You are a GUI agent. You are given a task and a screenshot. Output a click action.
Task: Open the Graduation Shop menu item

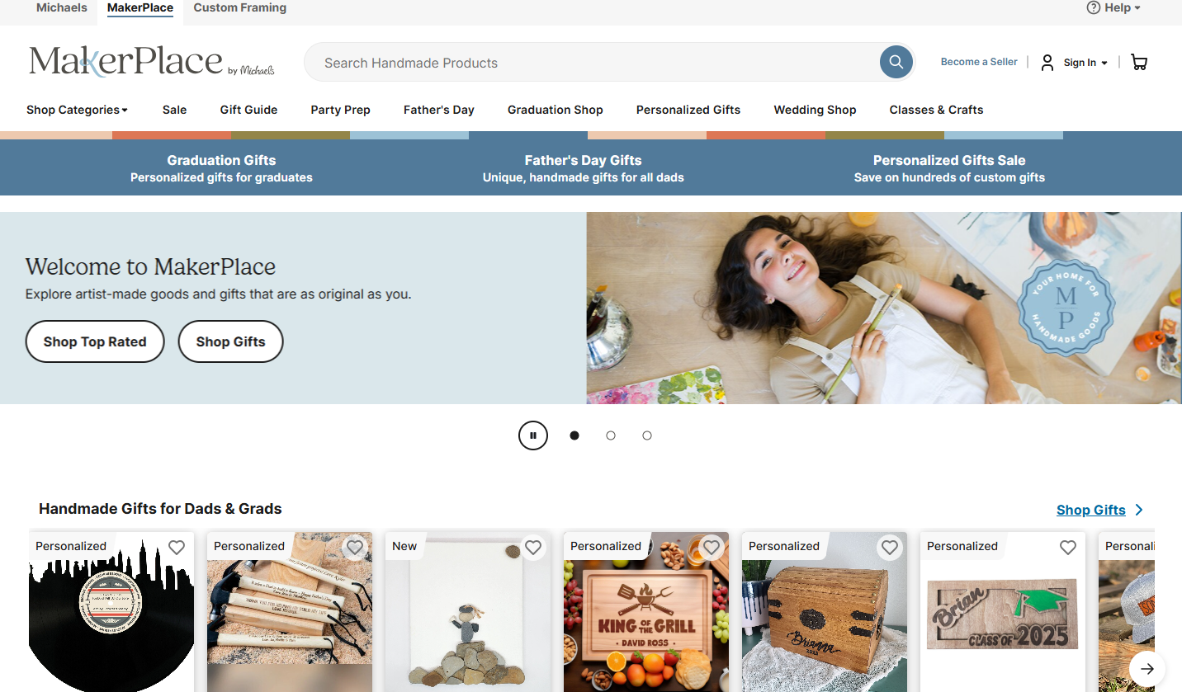556,110
